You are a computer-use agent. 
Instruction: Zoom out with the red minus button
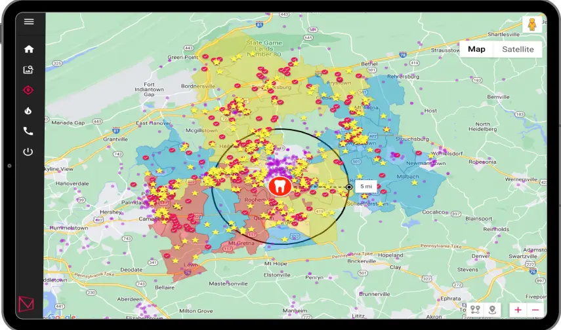(x=535, y=310)
